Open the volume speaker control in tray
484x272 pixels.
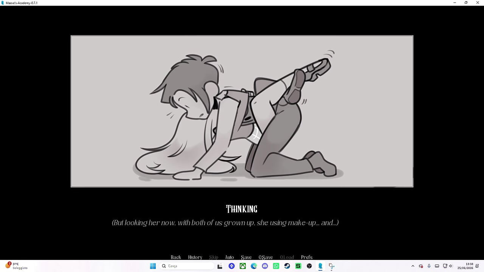pos(451,266)
